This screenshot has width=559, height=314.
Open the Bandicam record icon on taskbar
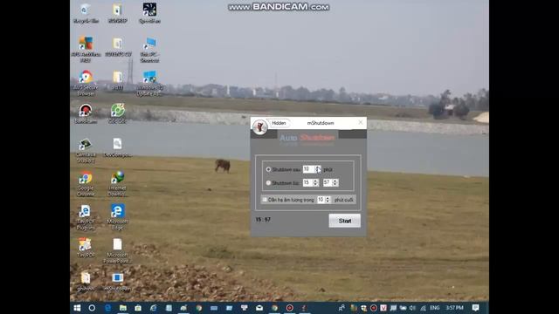point(289,308)
